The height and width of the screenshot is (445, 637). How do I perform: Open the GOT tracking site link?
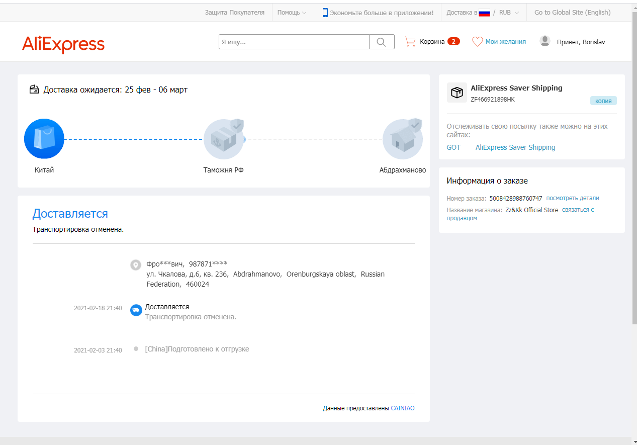click(453, 147)
